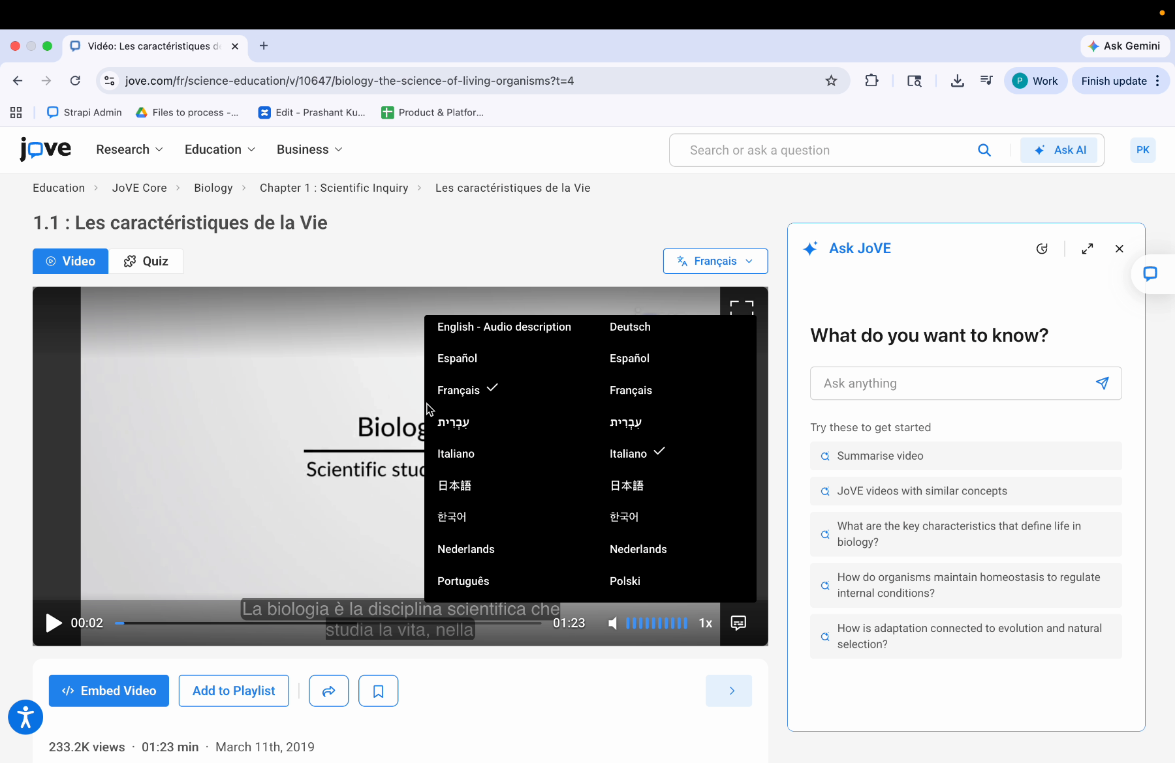Select Português audio track

pos(463,581)
